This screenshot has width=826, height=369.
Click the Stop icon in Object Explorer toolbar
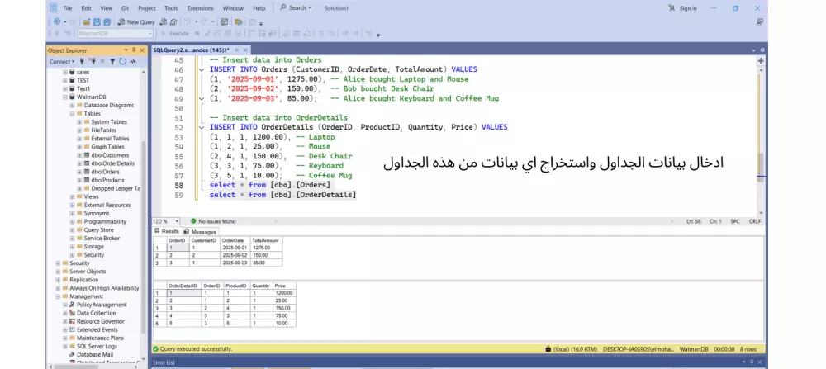102,62
